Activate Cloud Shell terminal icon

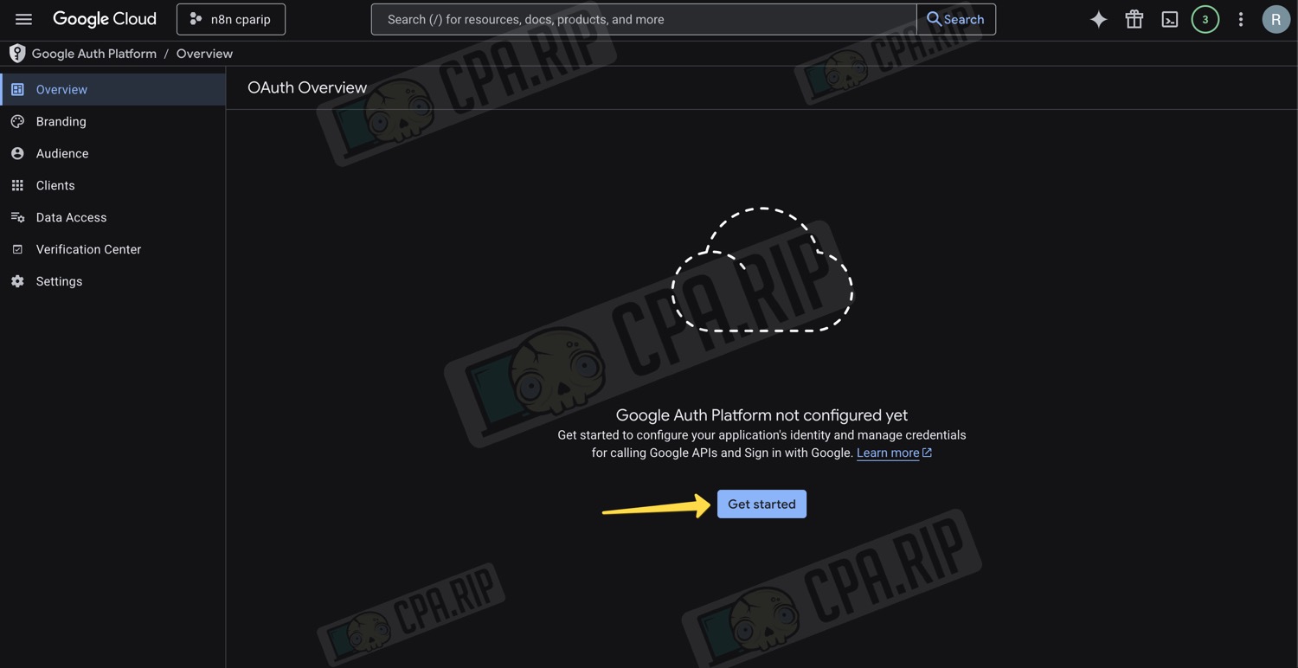tap(1169, 19)
